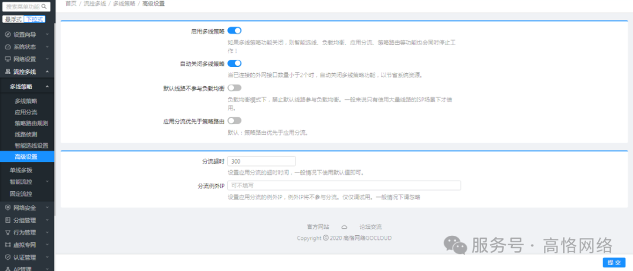The width and height of the screenshot is (633, 271).
Task: Click the 行为管理 funnel icon
Action: pyautogui.click(x=8, y=233)
